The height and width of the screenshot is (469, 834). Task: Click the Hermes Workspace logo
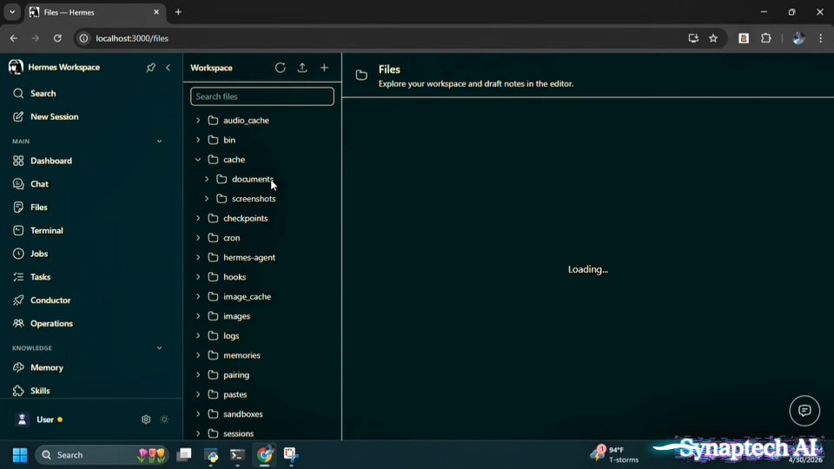coord(16,67)
